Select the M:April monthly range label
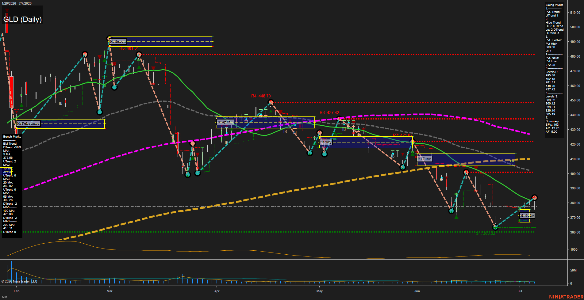584x300 pixels. pos(225,122)
